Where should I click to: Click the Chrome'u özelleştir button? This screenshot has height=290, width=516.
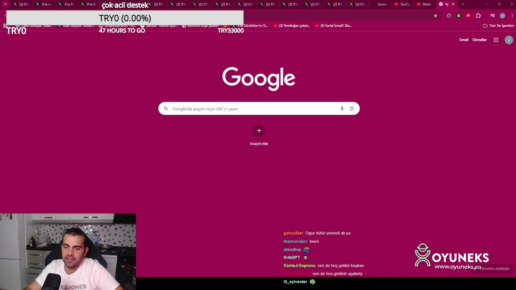492,269
